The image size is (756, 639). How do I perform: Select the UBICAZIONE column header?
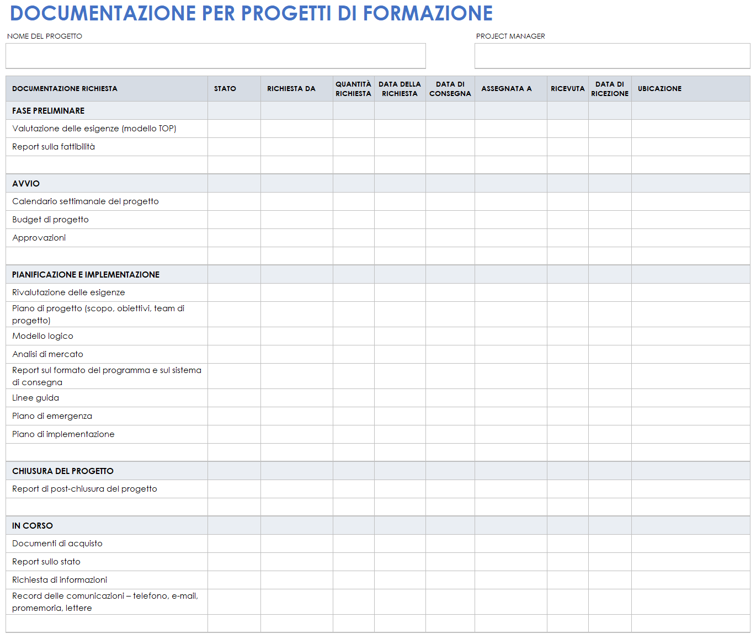pos(691,89)
